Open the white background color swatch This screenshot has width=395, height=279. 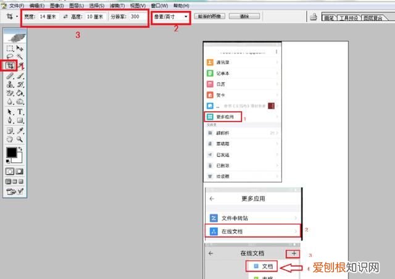click(18, 158)
